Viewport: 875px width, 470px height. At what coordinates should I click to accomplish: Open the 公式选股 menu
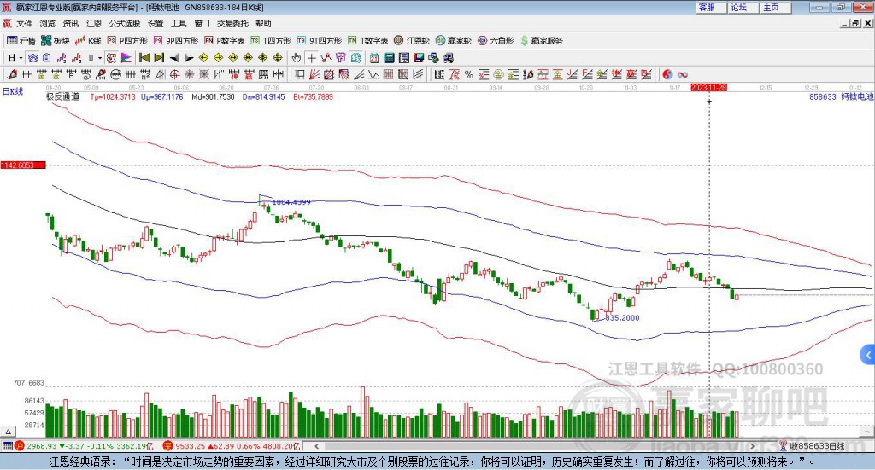coord(125,23)
